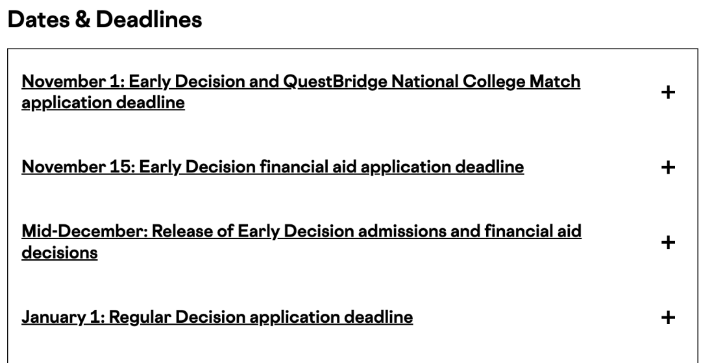Select the 'November 15:' date text
This screenshot has width=701, height=363.
pos(79,167)
